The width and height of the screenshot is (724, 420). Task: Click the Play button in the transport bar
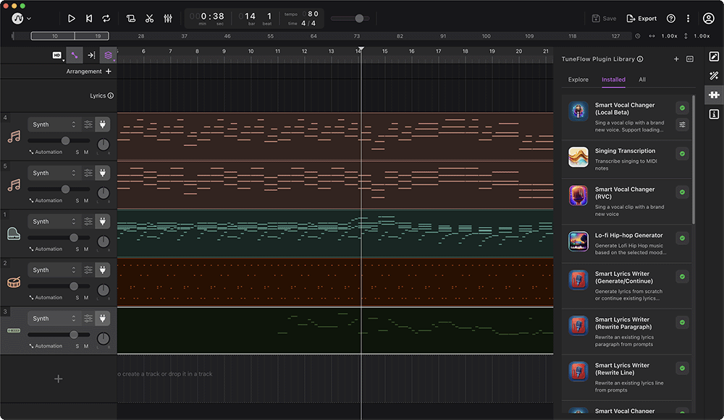coord(71,19)
